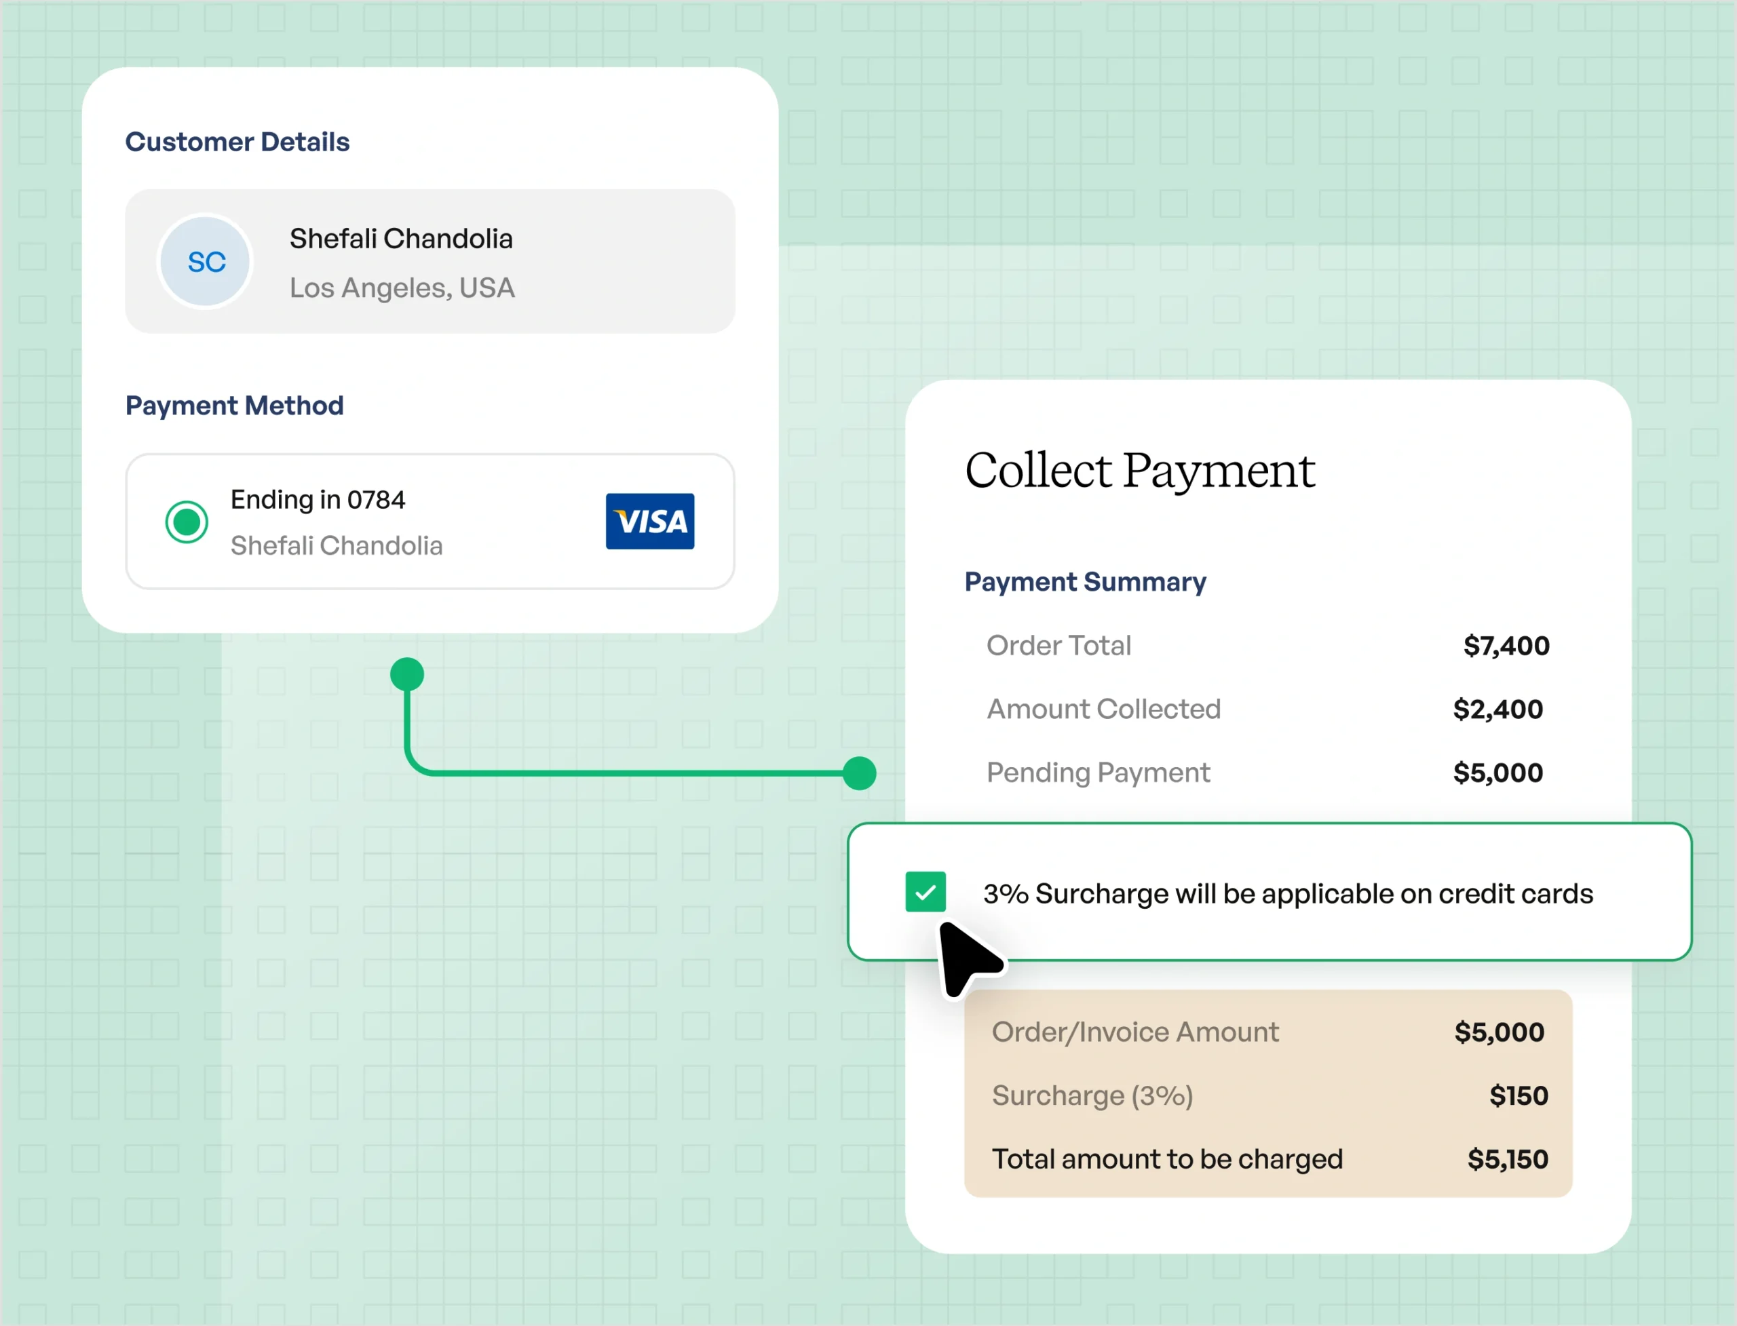Screen dimensions: 1737x1326
Task: Click the cardholder name under Ending in 0784
Action: [x=337, y=545]
